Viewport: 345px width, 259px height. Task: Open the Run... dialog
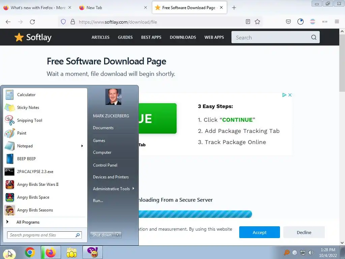(98, 201)
